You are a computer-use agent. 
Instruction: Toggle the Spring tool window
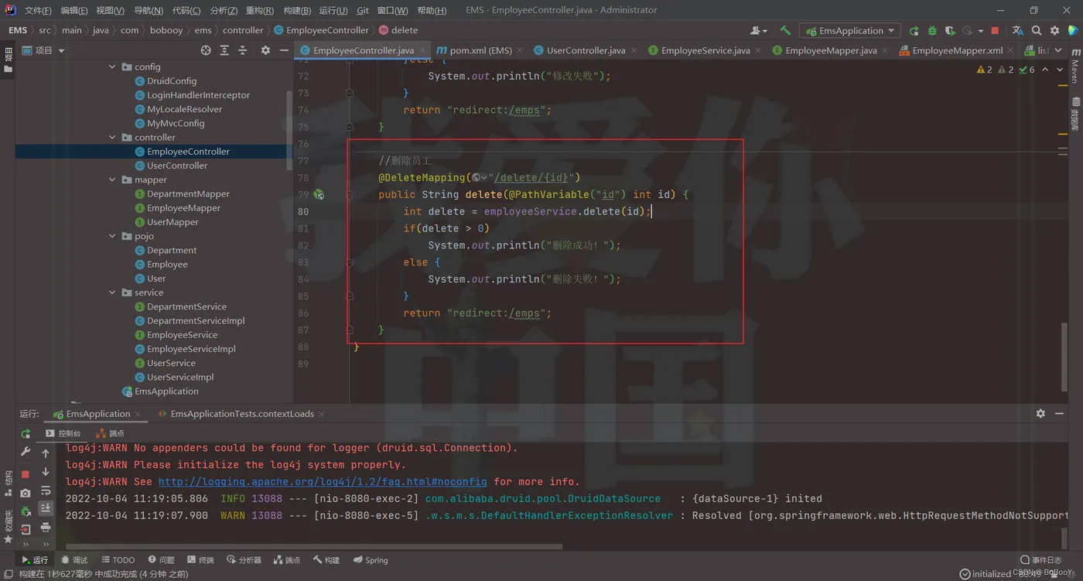(371, 560)
